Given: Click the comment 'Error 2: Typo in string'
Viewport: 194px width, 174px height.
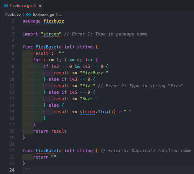Looking at the screenshot, I should point(141,86).
